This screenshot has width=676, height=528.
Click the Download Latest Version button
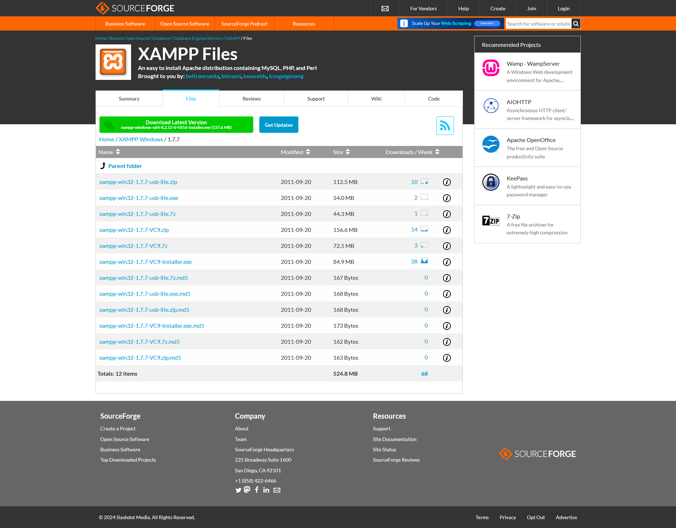(x=176, y=125)
